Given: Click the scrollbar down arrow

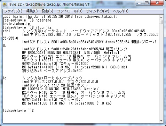Looking at the screenshot, I should click(161, 121).
